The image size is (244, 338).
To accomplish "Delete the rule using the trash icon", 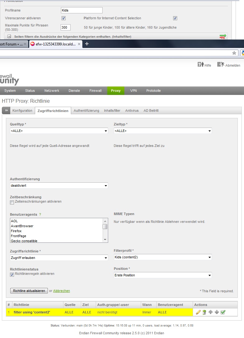I will click(204, 312).
